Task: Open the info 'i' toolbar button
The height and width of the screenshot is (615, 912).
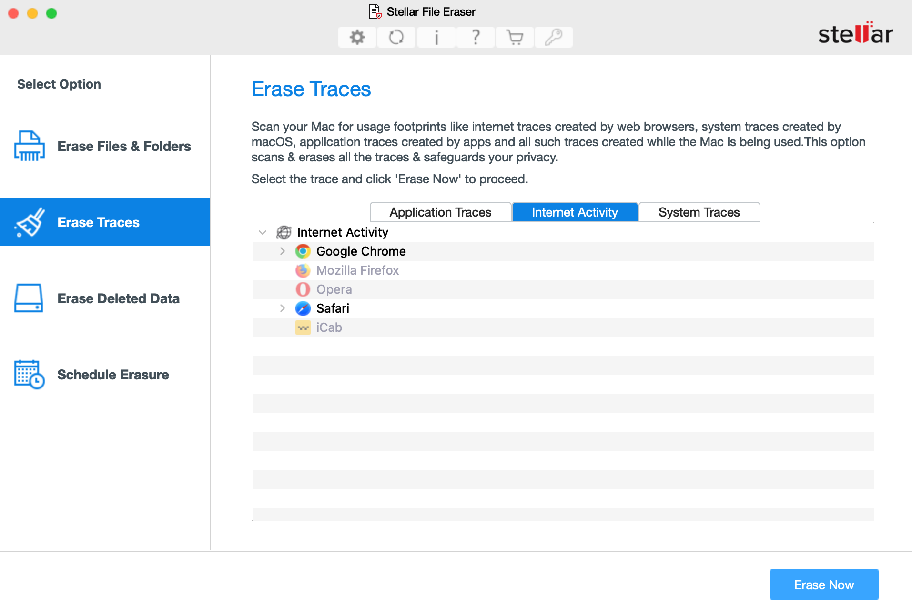Action: [x=436, y=37]
